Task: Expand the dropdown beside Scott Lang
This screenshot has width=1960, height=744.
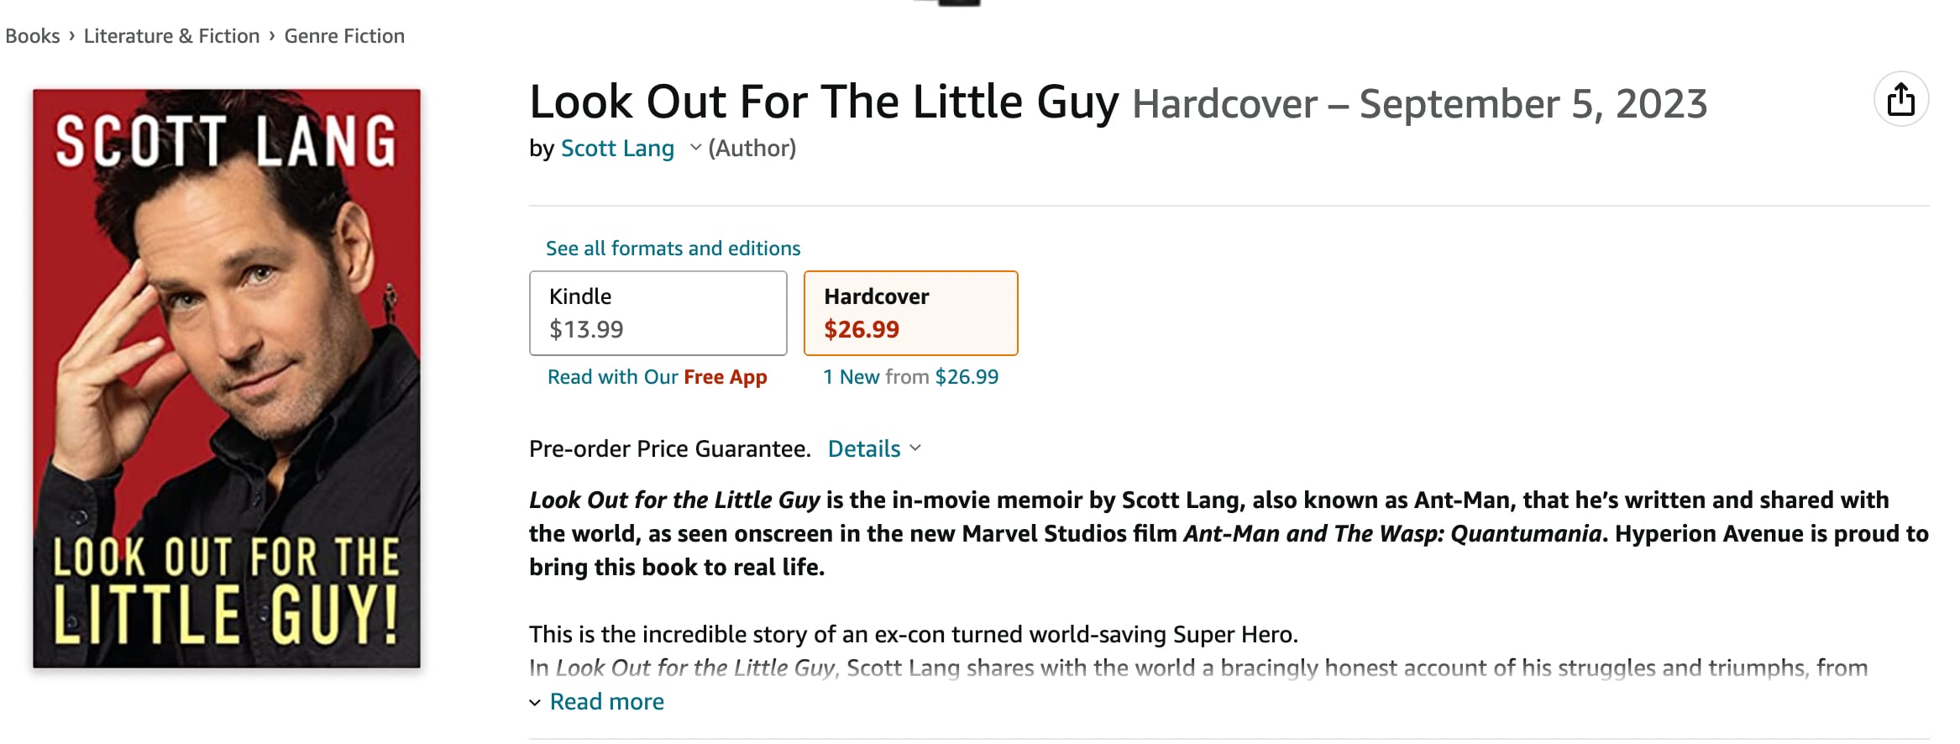Action: (694, 149)
